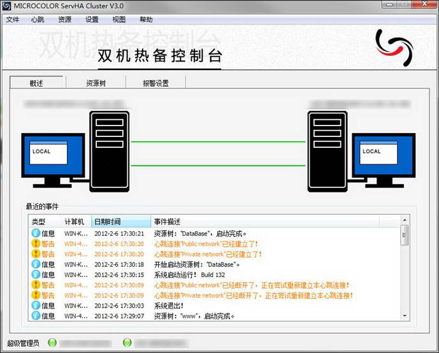Viewport: 439px width, 353px height.
Task: Select text 心跳连接"Public network"已经建立了!
Action: pyautogui.click(x=206, y=244)
